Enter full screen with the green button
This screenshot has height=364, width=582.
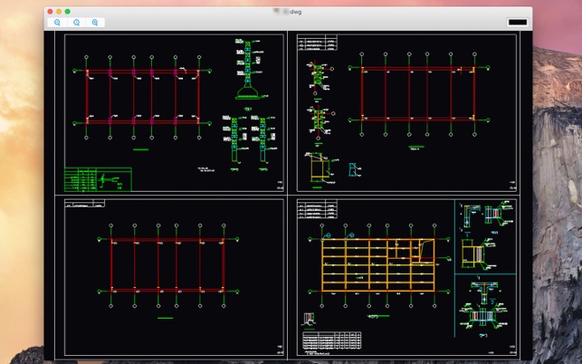pyautogui.click(x=67, y=11)
